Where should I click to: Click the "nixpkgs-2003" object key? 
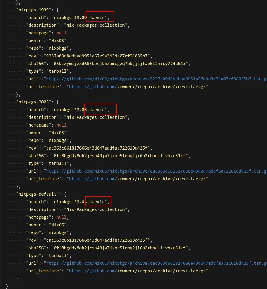(x=33, y=102)
